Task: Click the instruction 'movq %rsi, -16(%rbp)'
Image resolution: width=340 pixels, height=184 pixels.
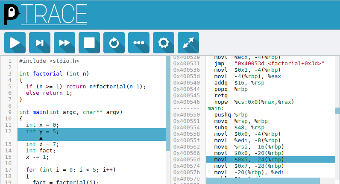Action: [x=249, y=147]
